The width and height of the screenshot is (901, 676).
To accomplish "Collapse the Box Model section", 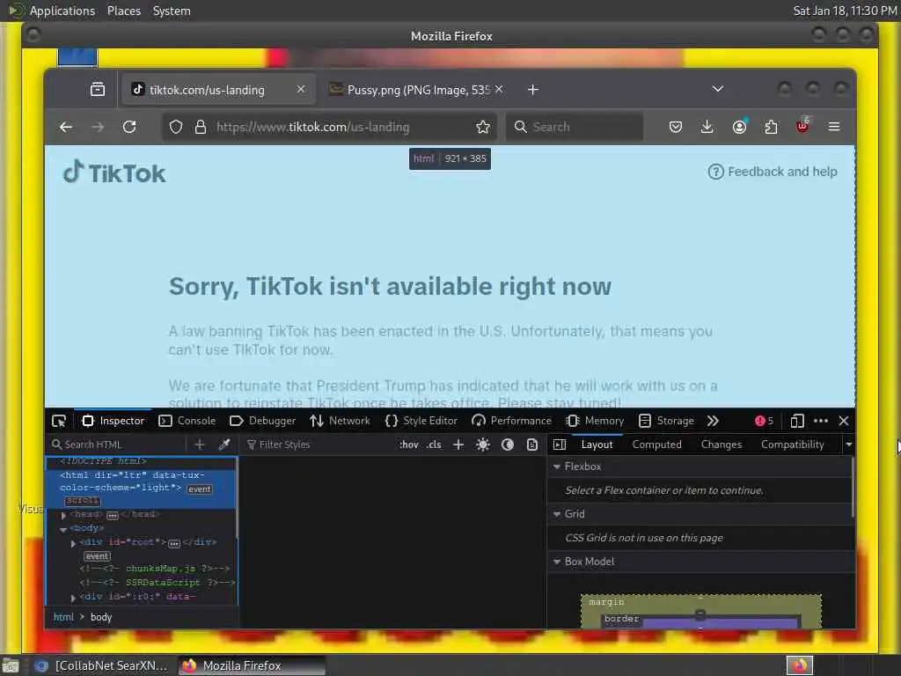I will (x=557, y=562).
